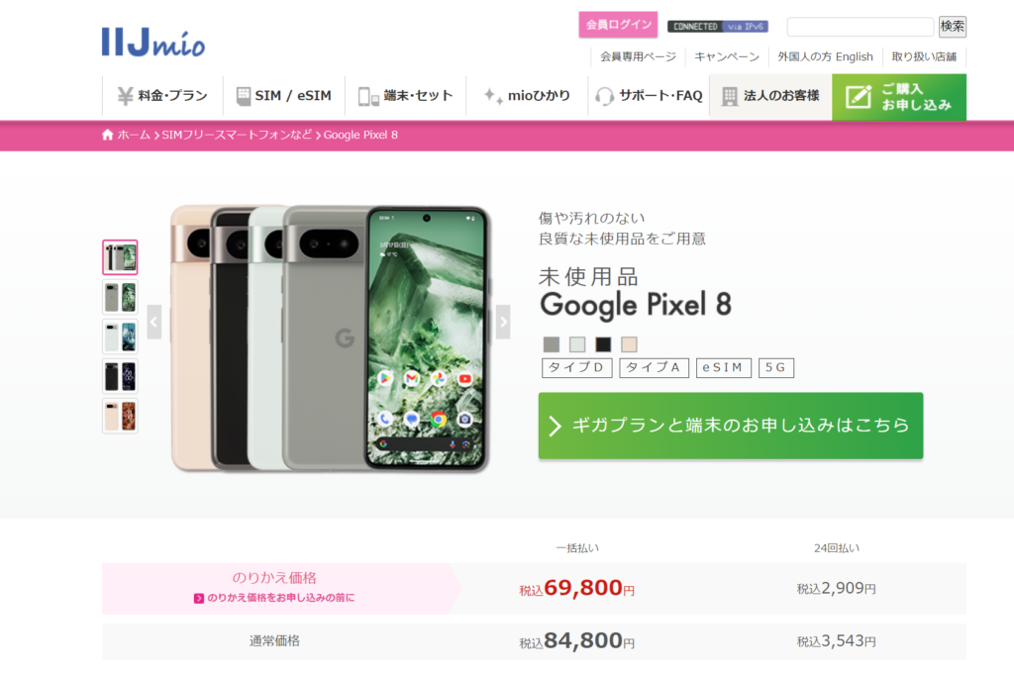Choose the beige Rose color swatch
Viewport: 1014px width, 675px height.
tap(629, 344)
